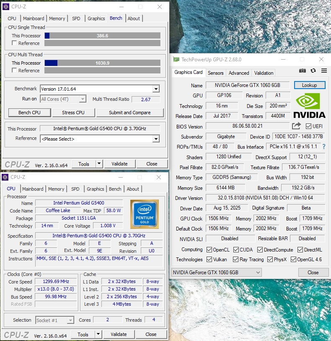Toggle the UEFI checkbox
The width and height of the screenshot is (331, 341).
[x=308, y=126]
